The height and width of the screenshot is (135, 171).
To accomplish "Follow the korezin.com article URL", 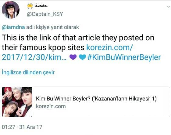I will click(110, 48).
